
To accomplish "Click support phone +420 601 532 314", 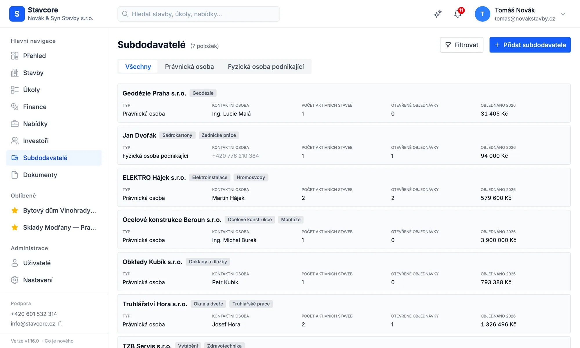I will (x=34, y=314).
